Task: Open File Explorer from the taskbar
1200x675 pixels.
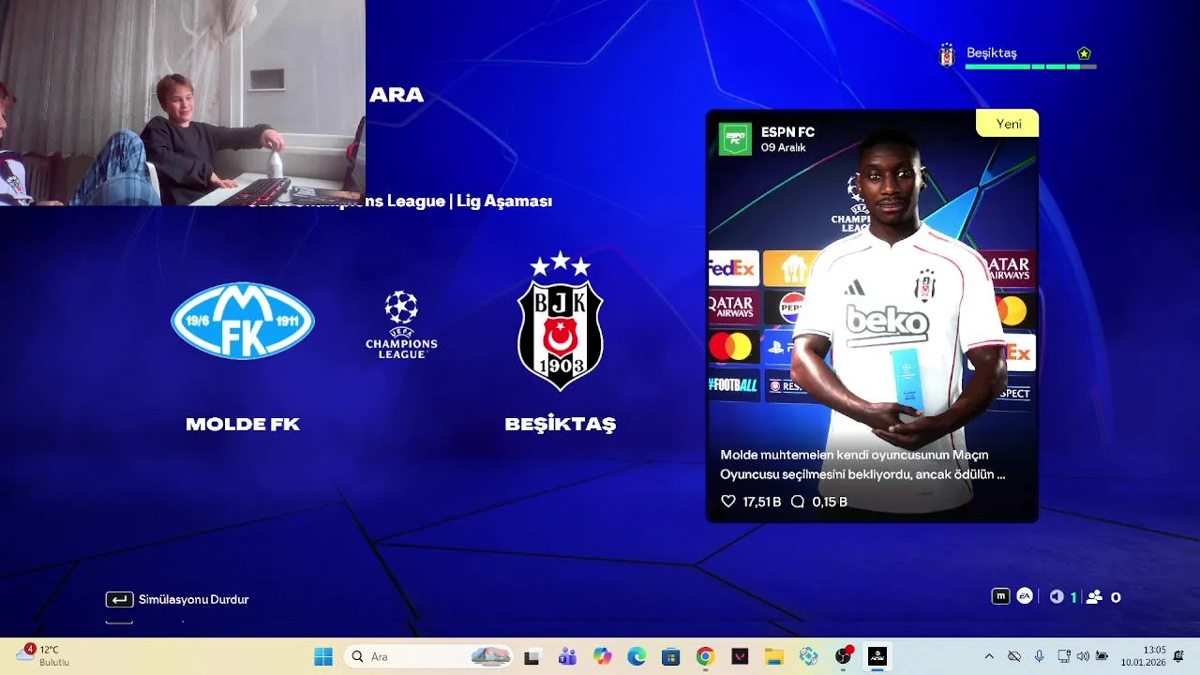Action: coord(774,656)
